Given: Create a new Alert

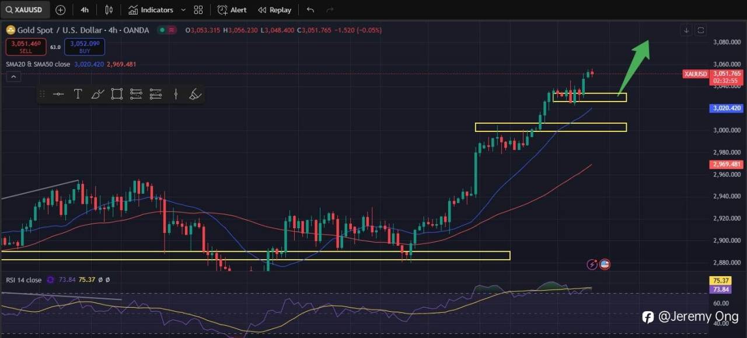Looking at the screenshot, I should [232, 10].
